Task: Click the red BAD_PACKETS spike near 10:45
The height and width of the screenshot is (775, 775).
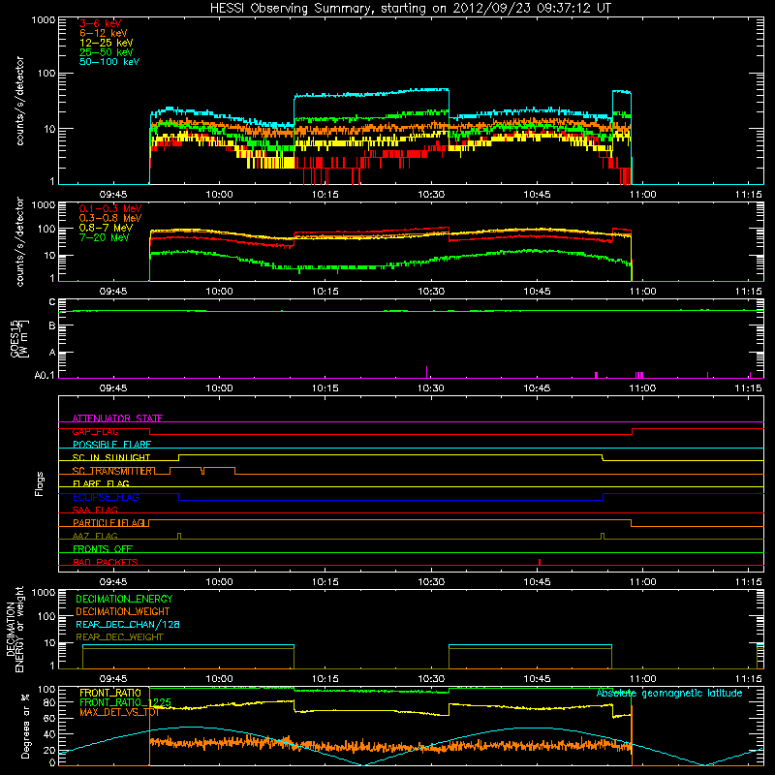Action: tap(540, 562)
